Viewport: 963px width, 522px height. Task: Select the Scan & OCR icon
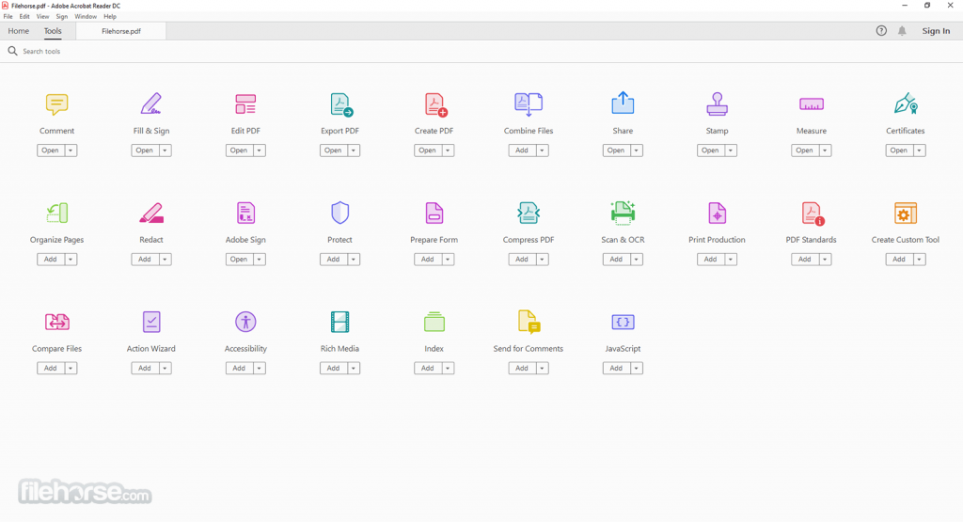coord(623,213)
